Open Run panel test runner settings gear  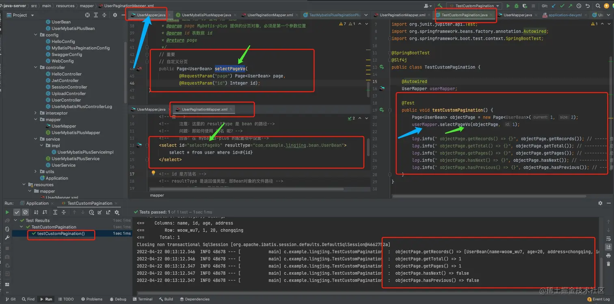click(x=117, y=212)
